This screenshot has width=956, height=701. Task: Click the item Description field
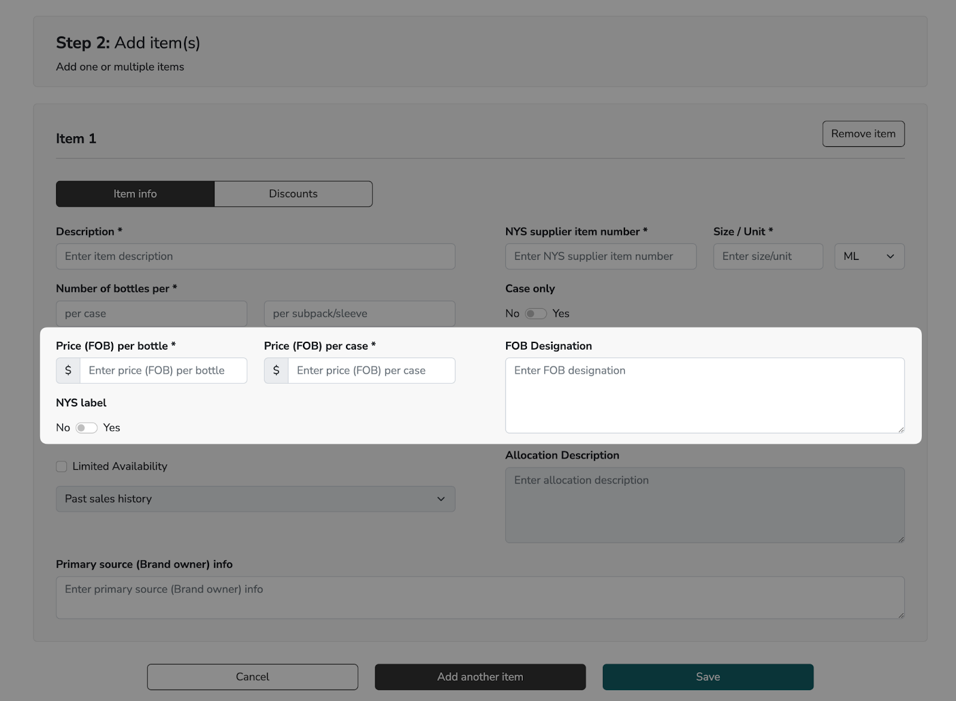click(x=255, y=256)
